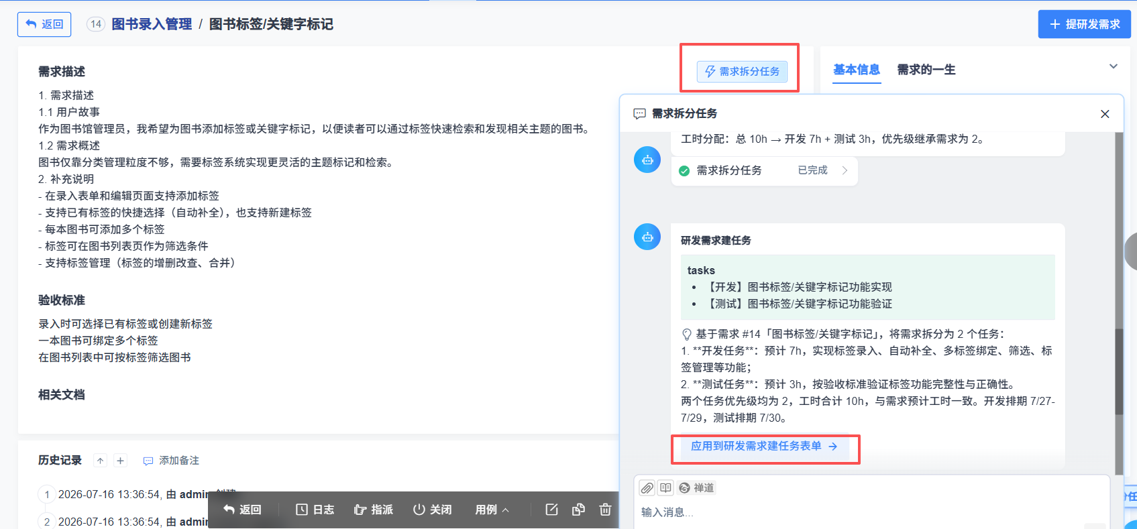Click the robot avatar beside 研发需求建任务
1137x529 pixels.
pos(647,237)
